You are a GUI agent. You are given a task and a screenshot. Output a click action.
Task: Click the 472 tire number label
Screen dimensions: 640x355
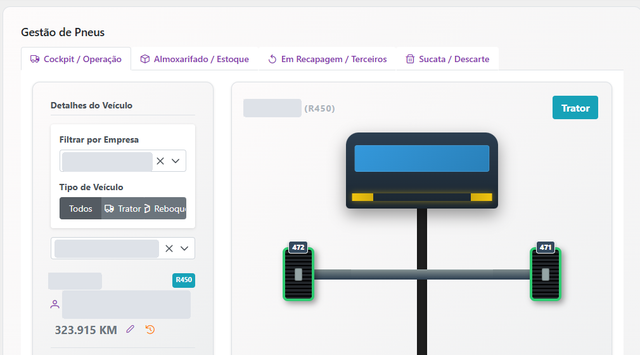pyautogui.click(x=298, y=247)
